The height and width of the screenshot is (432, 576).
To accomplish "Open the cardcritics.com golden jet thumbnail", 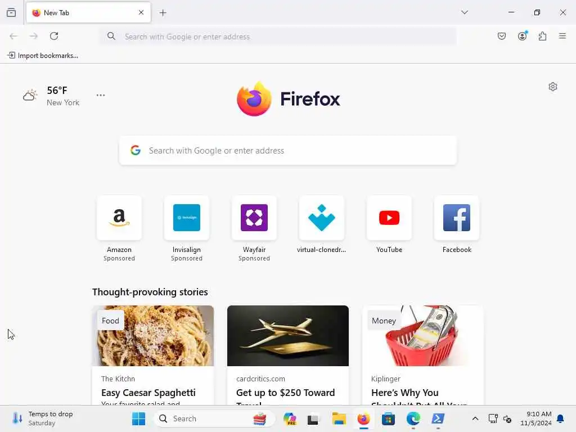I will click(288, 336).
